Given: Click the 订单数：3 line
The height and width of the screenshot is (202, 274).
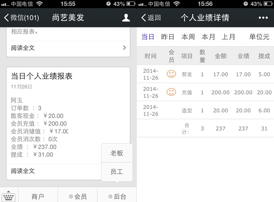Looking at the screenshot, I should (26, 108).
